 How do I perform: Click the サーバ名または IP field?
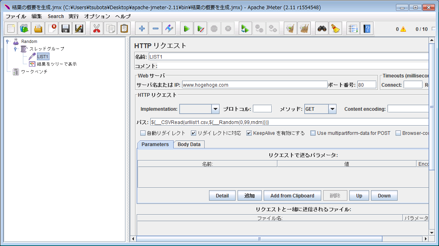pyautogui.click(x=255, y=85)
